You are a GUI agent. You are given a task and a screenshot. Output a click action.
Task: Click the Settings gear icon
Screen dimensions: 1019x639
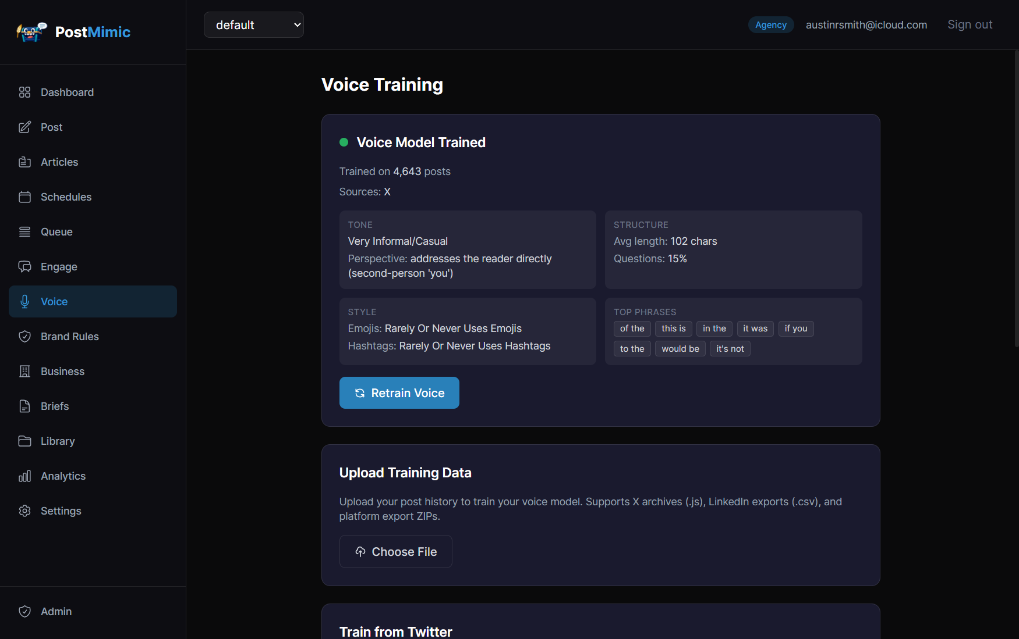[x=24, y=511]
